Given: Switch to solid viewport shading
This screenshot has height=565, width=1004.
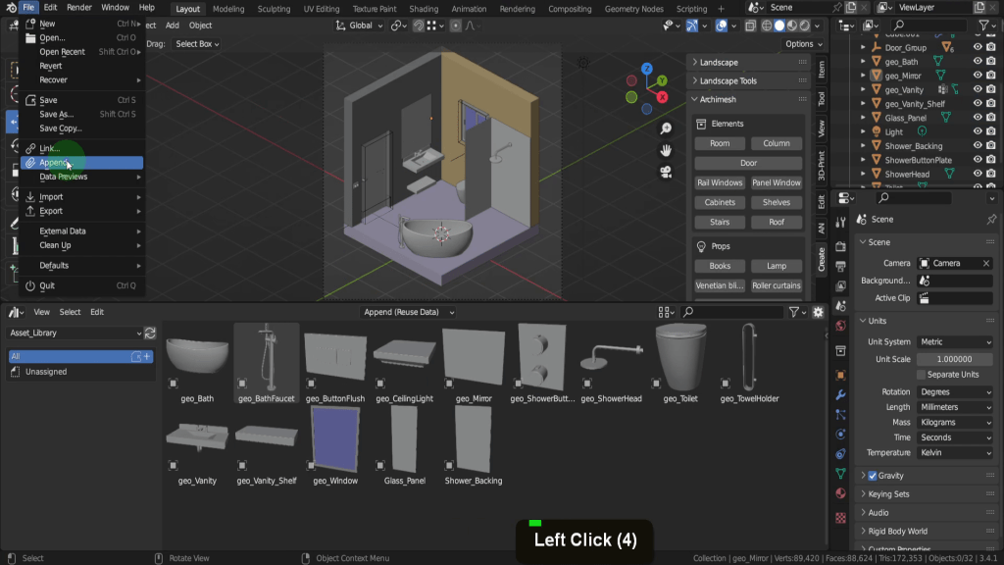Looking at the screenshot, I should coord(780,26).
